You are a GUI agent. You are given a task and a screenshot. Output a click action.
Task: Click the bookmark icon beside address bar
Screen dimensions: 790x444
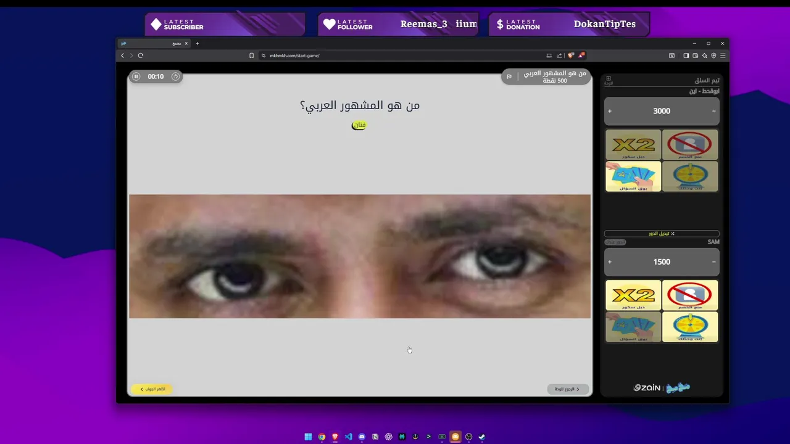coord(251,55)
